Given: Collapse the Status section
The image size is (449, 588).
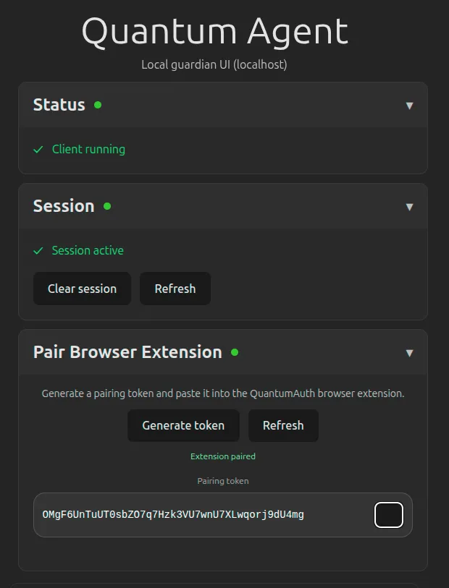Looking at the screenshot, I should [x=409, y=104].
